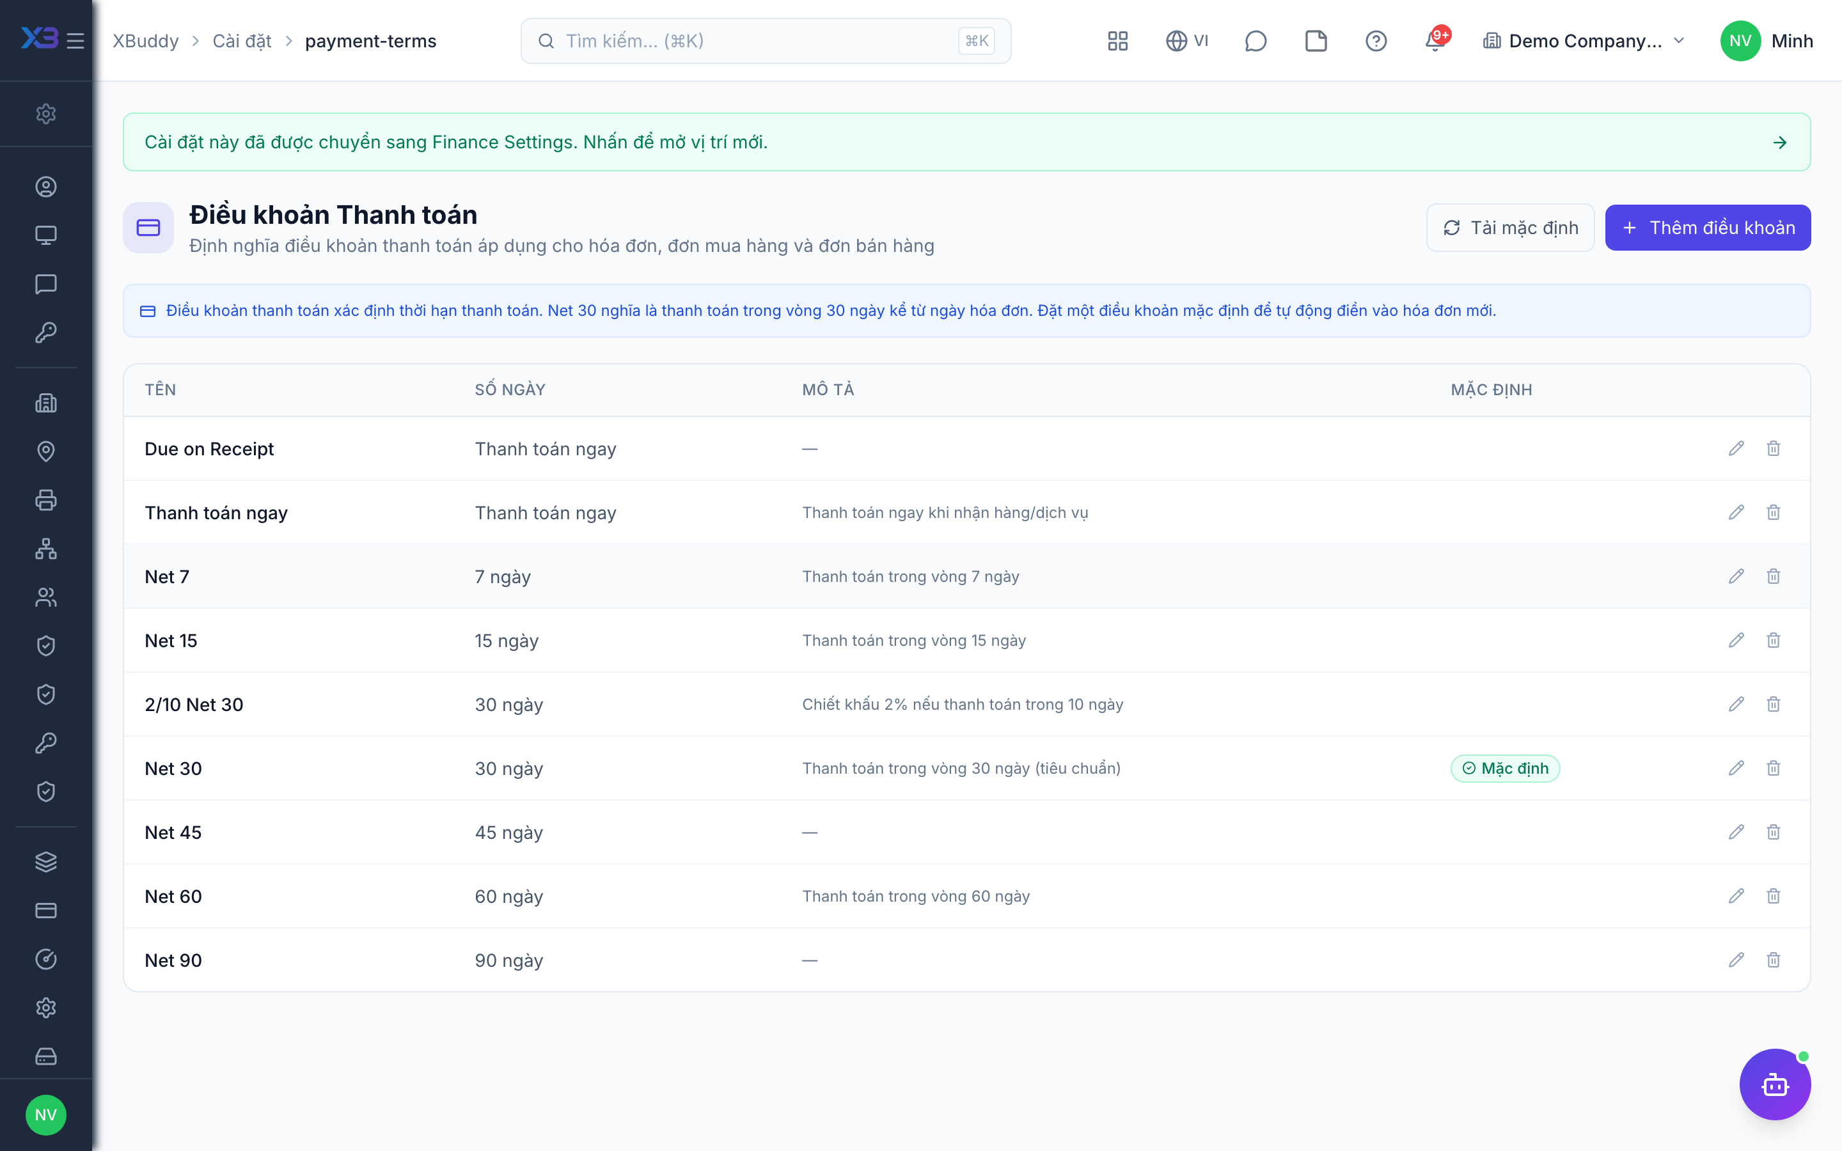Open the user profile sidebar icon
Image resolution: width=1842 pixels, height=1151 pixels.
(45, 187)
